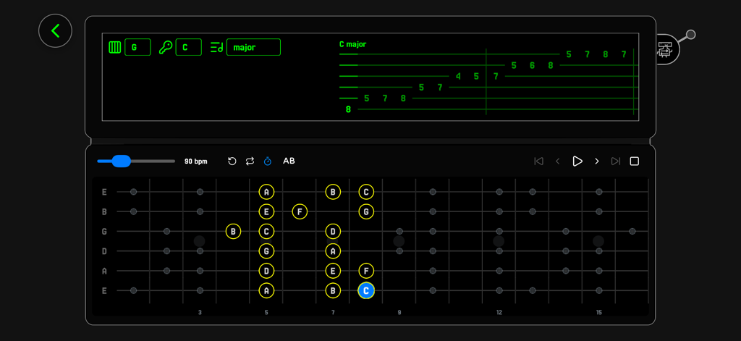Viewport: 741px width, 341px height.
Task: Open the key selector showing C
Action: pyautogui.click(x=189, y=47)
